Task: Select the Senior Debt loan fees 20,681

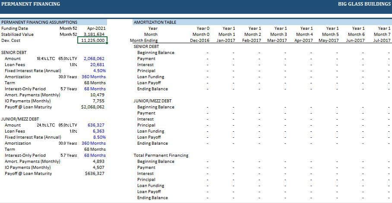Action: click(x=98, y=64)
